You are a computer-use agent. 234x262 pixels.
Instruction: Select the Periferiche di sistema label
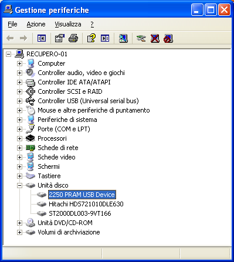[67, 120]
